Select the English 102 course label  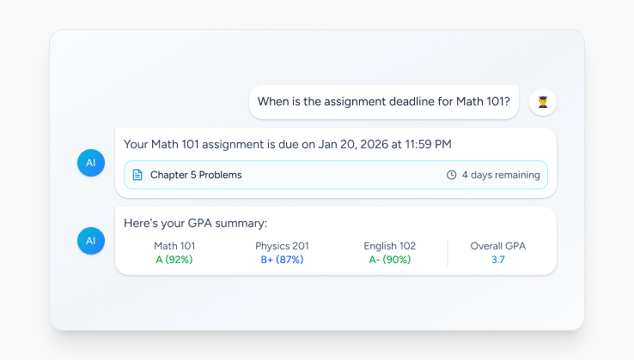(389, 246)
